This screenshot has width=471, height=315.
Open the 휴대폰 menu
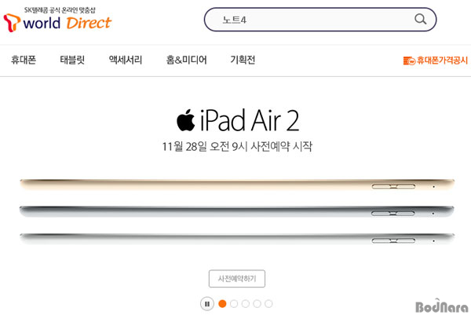pyautogui.click(x=24, y=60)
